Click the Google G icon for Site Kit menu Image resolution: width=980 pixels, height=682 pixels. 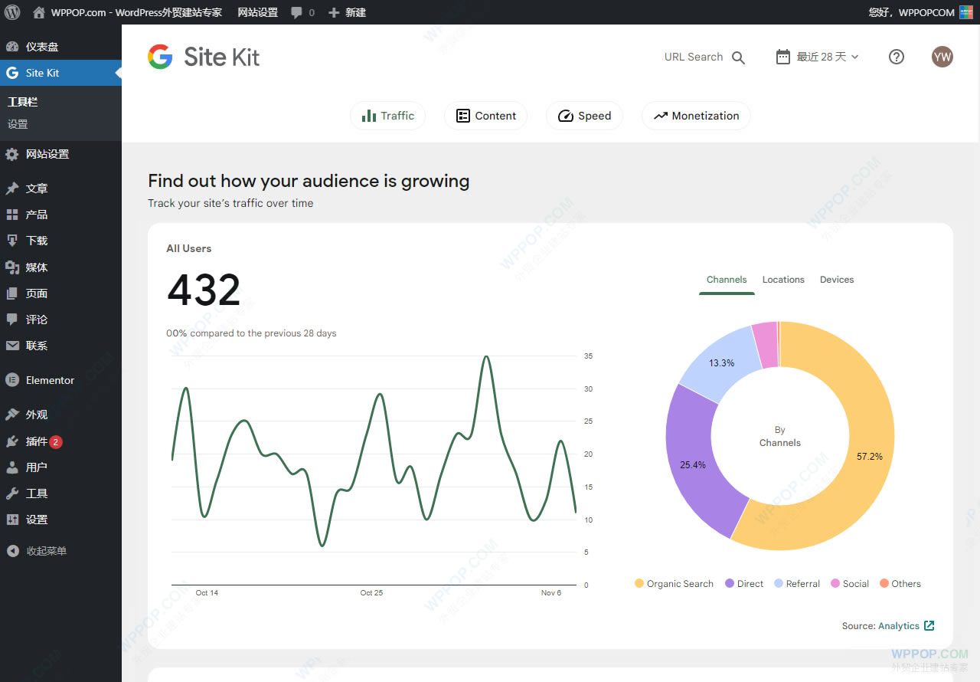click(x=12, y=73)
